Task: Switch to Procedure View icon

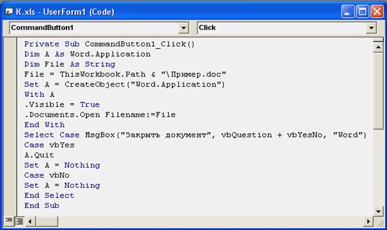Action: (x=9, y=220)
